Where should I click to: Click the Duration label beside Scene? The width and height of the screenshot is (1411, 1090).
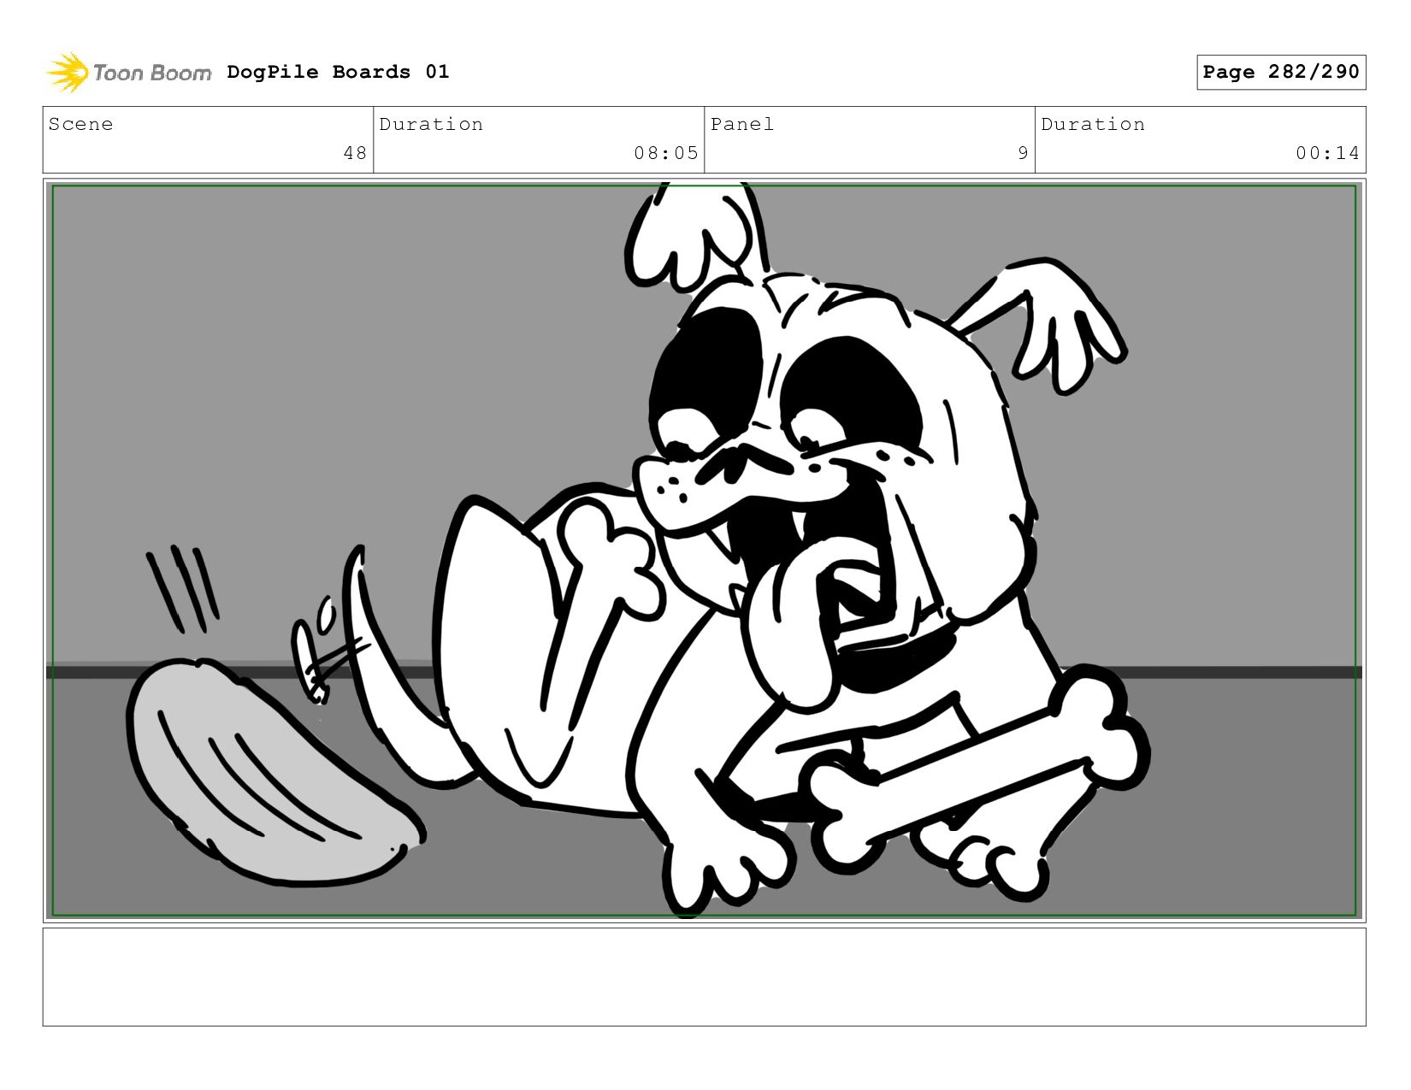click(x=431, y=124)
